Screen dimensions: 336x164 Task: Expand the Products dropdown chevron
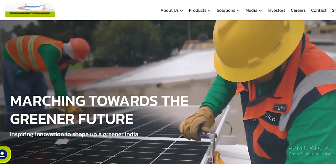[x=209, y=10]
